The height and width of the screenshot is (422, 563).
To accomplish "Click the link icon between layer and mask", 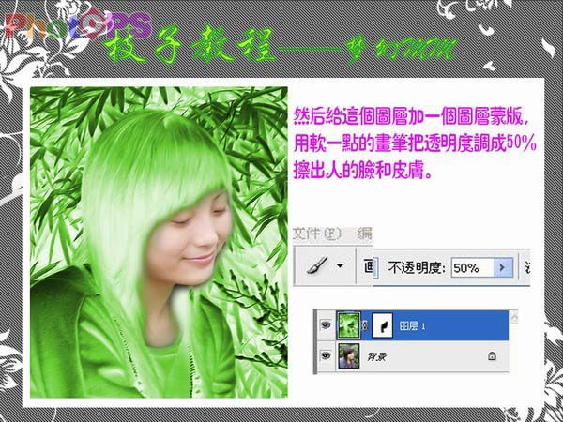I will pyautogui.click(x=366, y=325).
